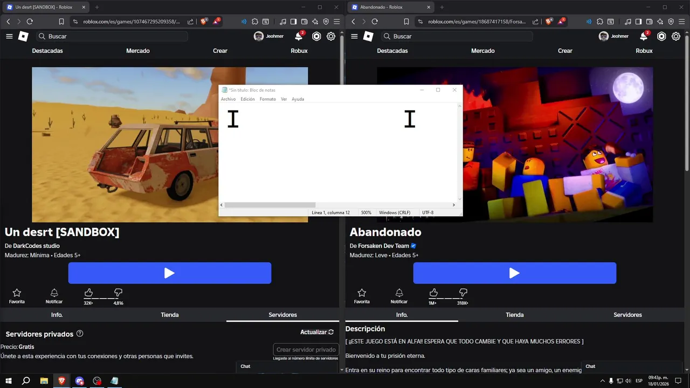Add Un desrt [SANDBOX] to favorites star
The width and height of the screenshot is (690, 388).
pyautogui.click(x=17, y=293)
